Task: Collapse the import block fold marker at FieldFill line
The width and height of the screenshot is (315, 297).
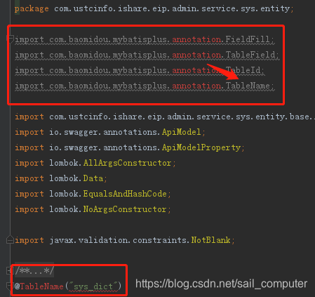Action: tap(10, 39)
